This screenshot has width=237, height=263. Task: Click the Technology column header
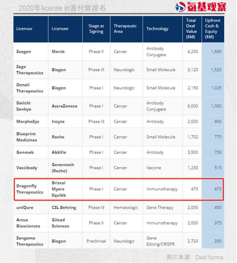[157, 29]
